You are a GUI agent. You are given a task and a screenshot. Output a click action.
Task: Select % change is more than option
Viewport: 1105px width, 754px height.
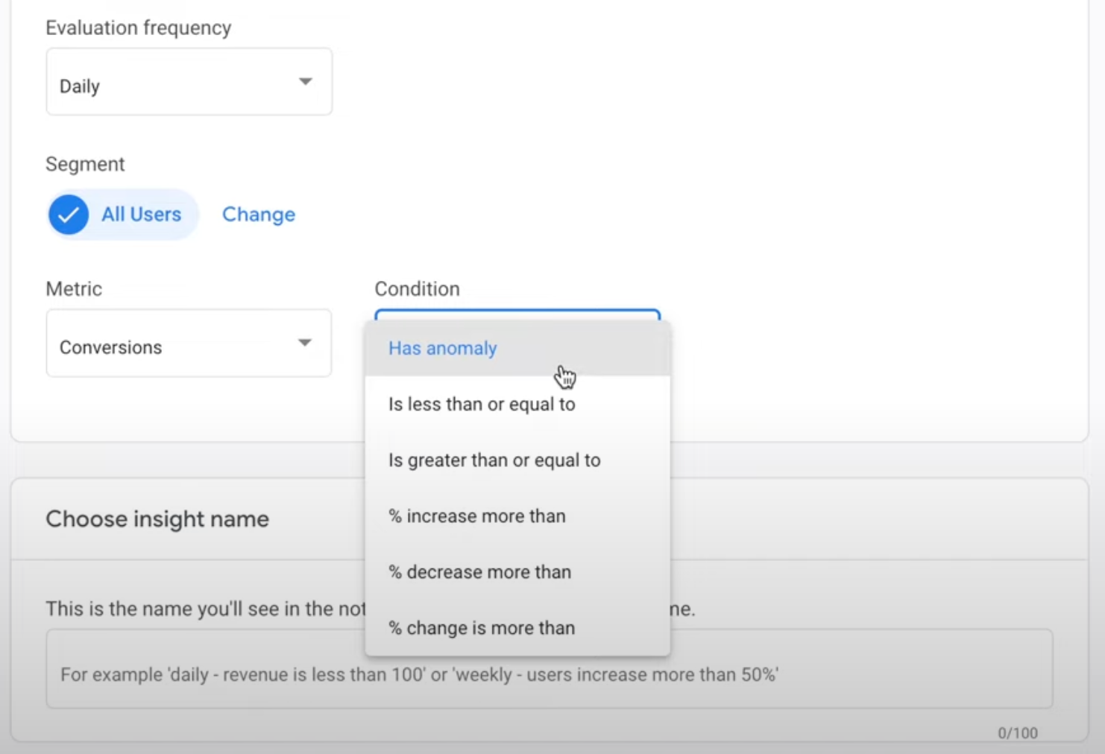click(481, 627)
